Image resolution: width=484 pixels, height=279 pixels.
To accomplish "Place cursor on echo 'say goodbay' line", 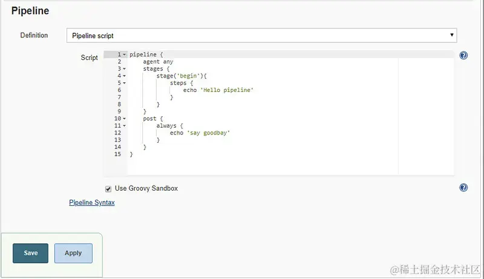I will click(x=200, y=133).
